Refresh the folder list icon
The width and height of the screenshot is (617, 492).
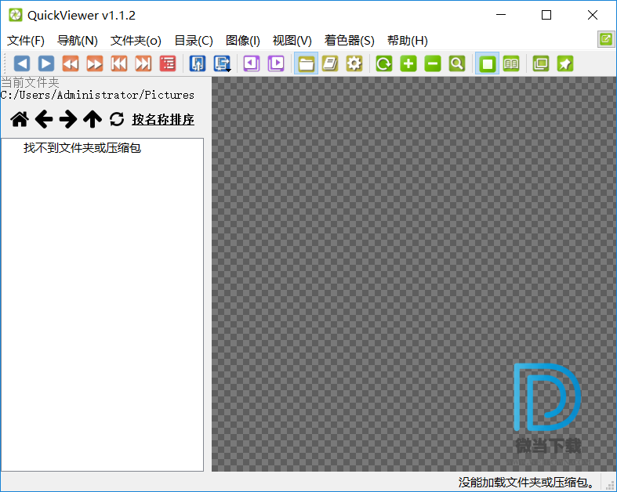tap(117, 119)
